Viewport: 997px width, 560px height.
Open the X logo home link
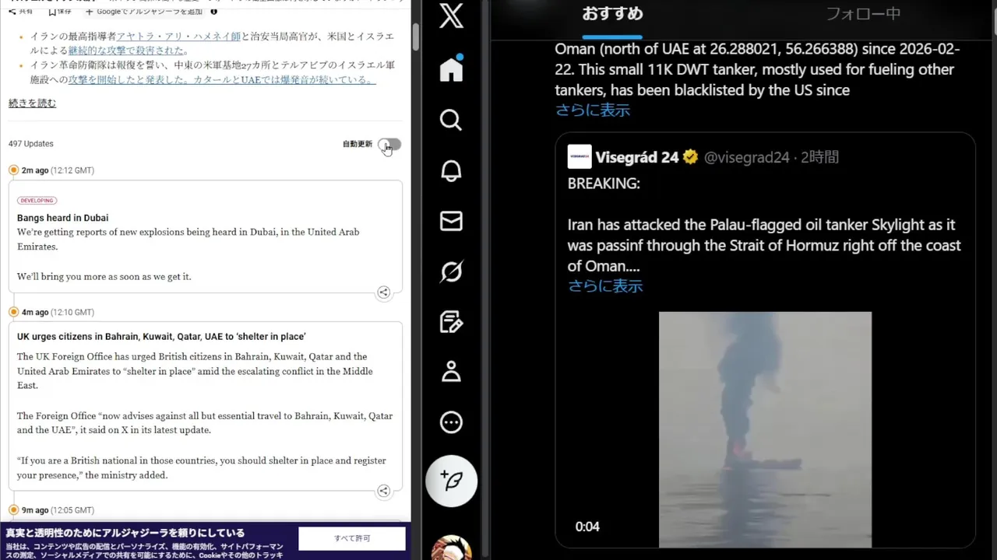click(x=451, y=16)
